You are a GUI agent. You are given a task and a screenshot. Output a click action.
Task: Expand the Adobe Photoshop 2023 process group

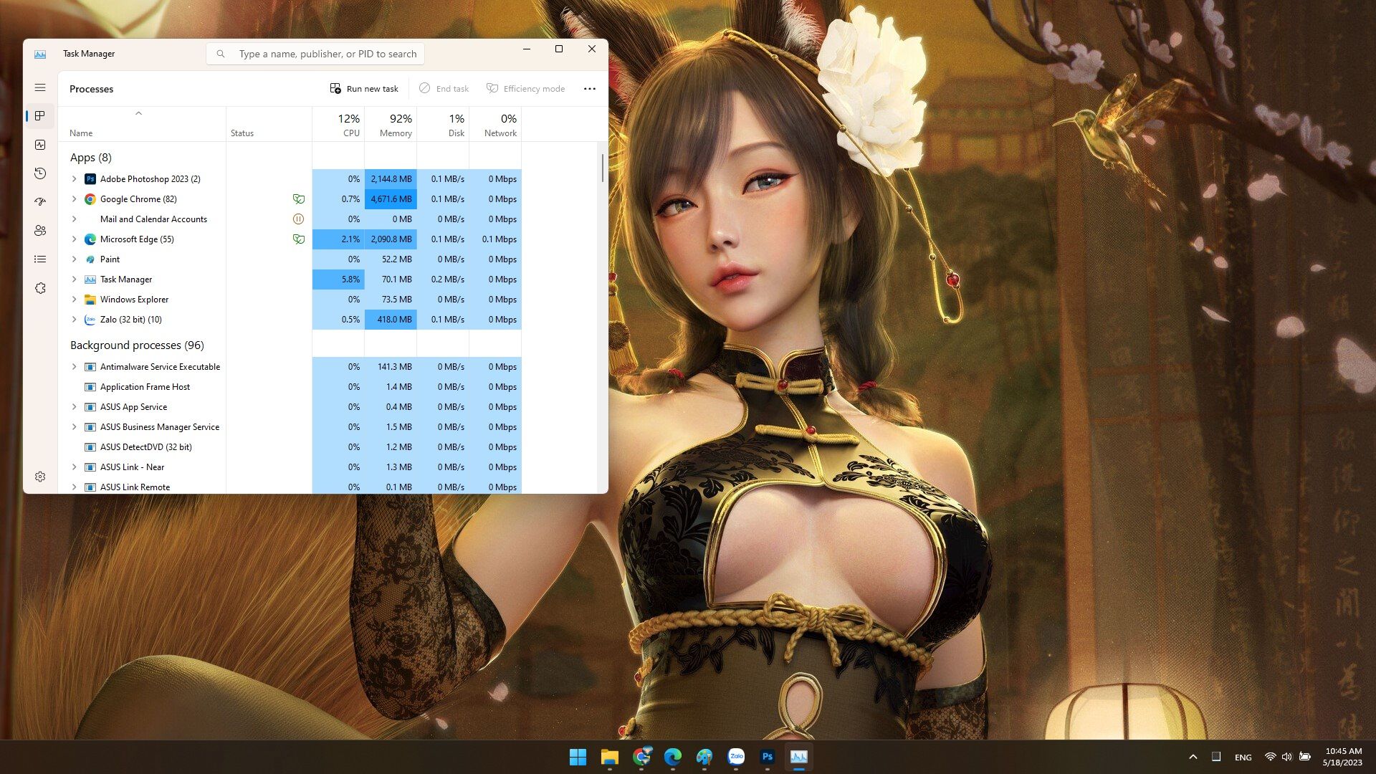pyautogui.click(x=75, y=179)
